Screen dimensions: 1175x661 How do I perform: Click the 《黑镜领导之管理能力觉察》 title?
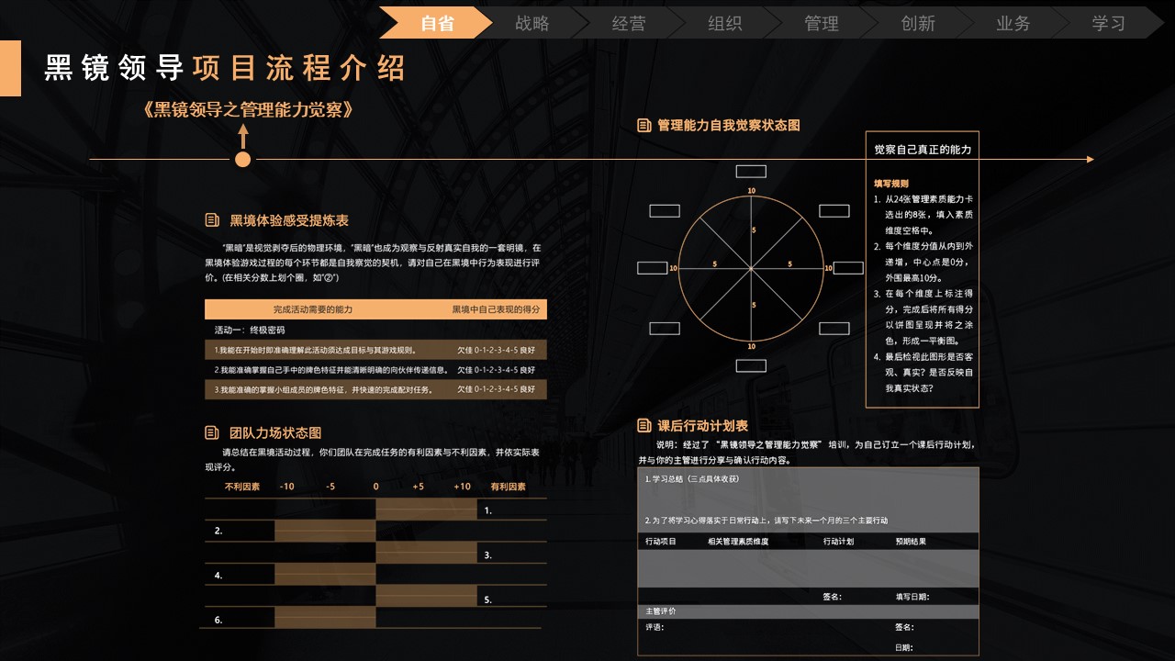click(248, 110)
